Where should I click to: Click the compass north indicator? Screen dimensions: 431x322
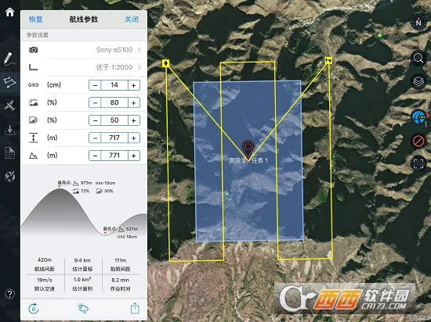point(418,22)
